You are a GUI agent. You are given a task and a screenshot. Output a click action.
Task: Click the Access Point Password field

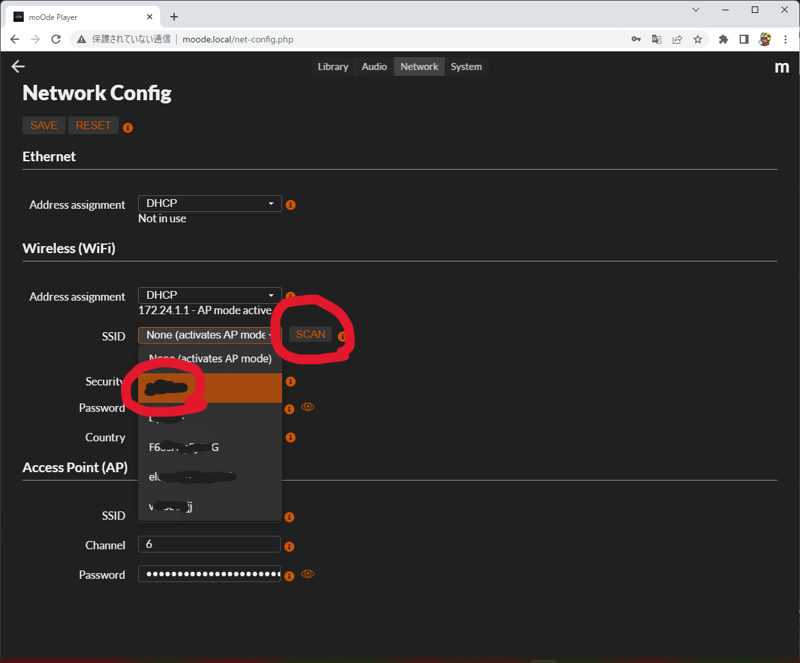coord(209,574)
